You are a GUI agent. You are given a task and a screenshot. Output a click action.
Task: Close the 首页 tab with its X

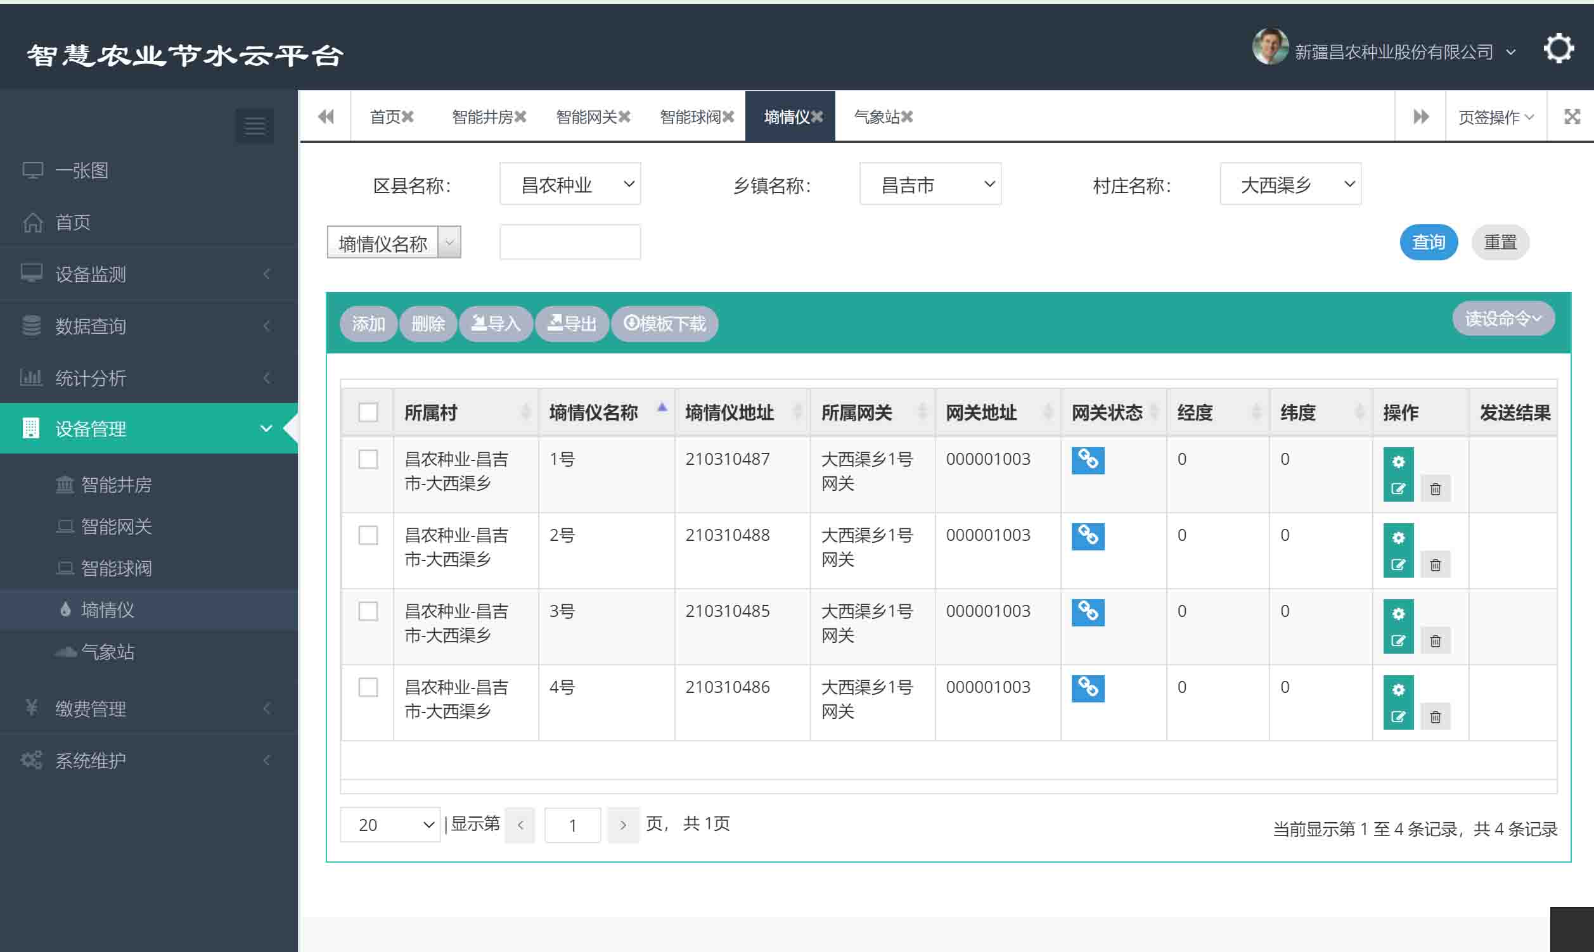(x=408, y=117)
